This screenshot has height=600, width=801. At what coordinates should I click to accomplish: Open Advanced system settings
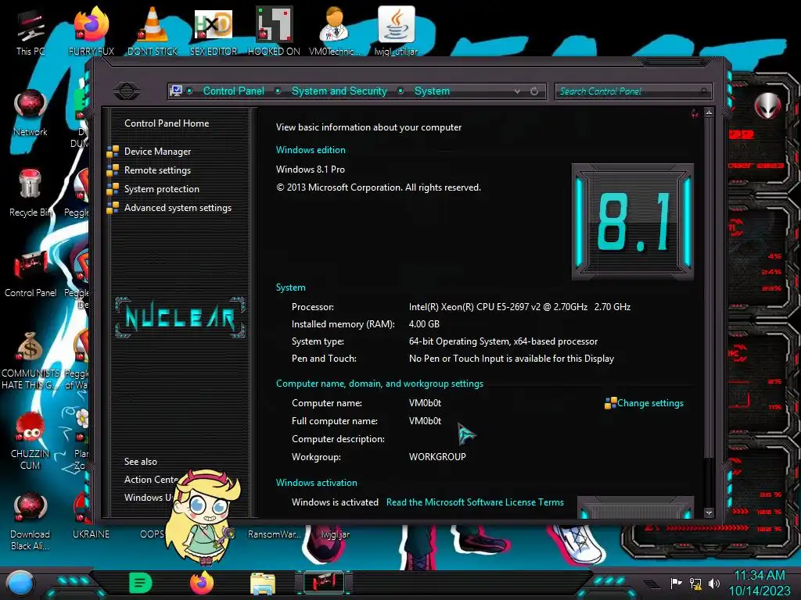point(178,208)
